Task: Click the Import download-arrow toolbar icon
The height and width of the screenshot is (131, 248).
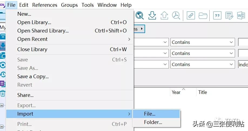Action: pos(152,15)
